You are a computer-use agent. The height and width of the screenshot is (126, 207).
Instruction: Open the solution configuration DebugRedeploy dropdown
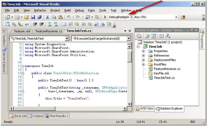(132, 17)
